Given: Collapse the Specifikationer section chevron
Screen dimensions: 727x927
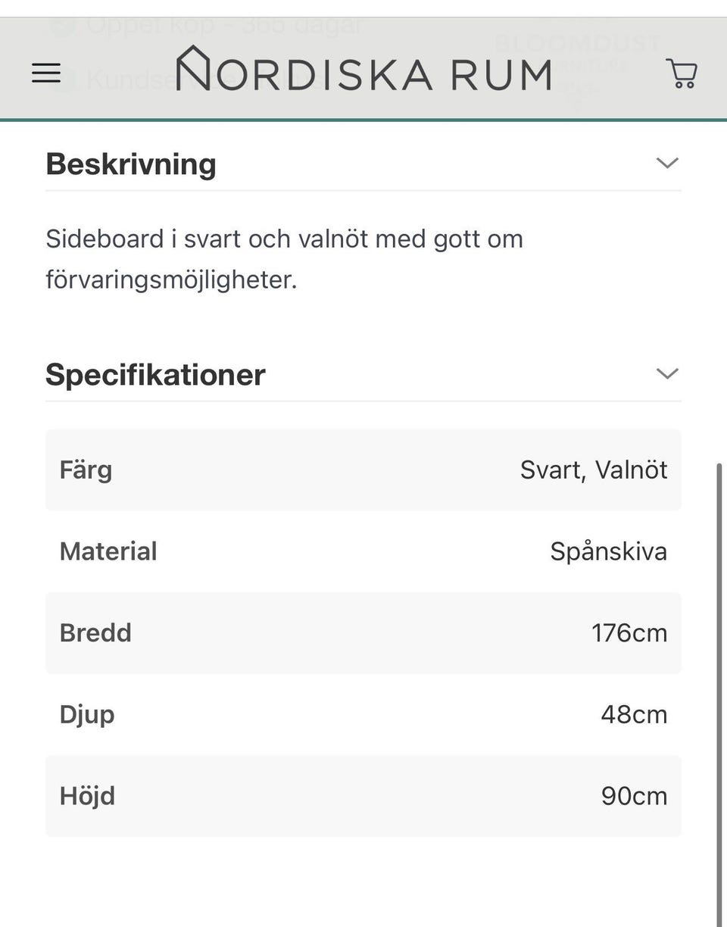Looking at the screenshot, I should click(666, 374).
